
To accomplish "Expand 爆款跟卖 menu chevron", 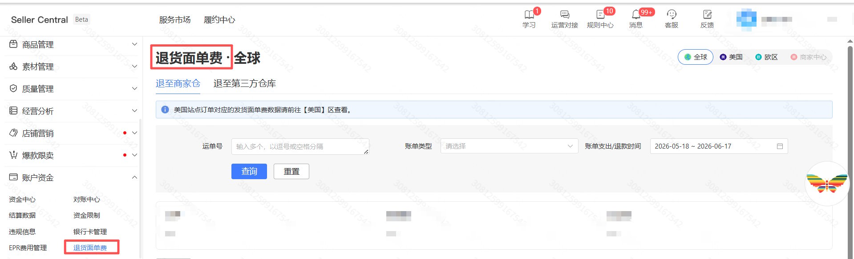I will pos(134,155).
